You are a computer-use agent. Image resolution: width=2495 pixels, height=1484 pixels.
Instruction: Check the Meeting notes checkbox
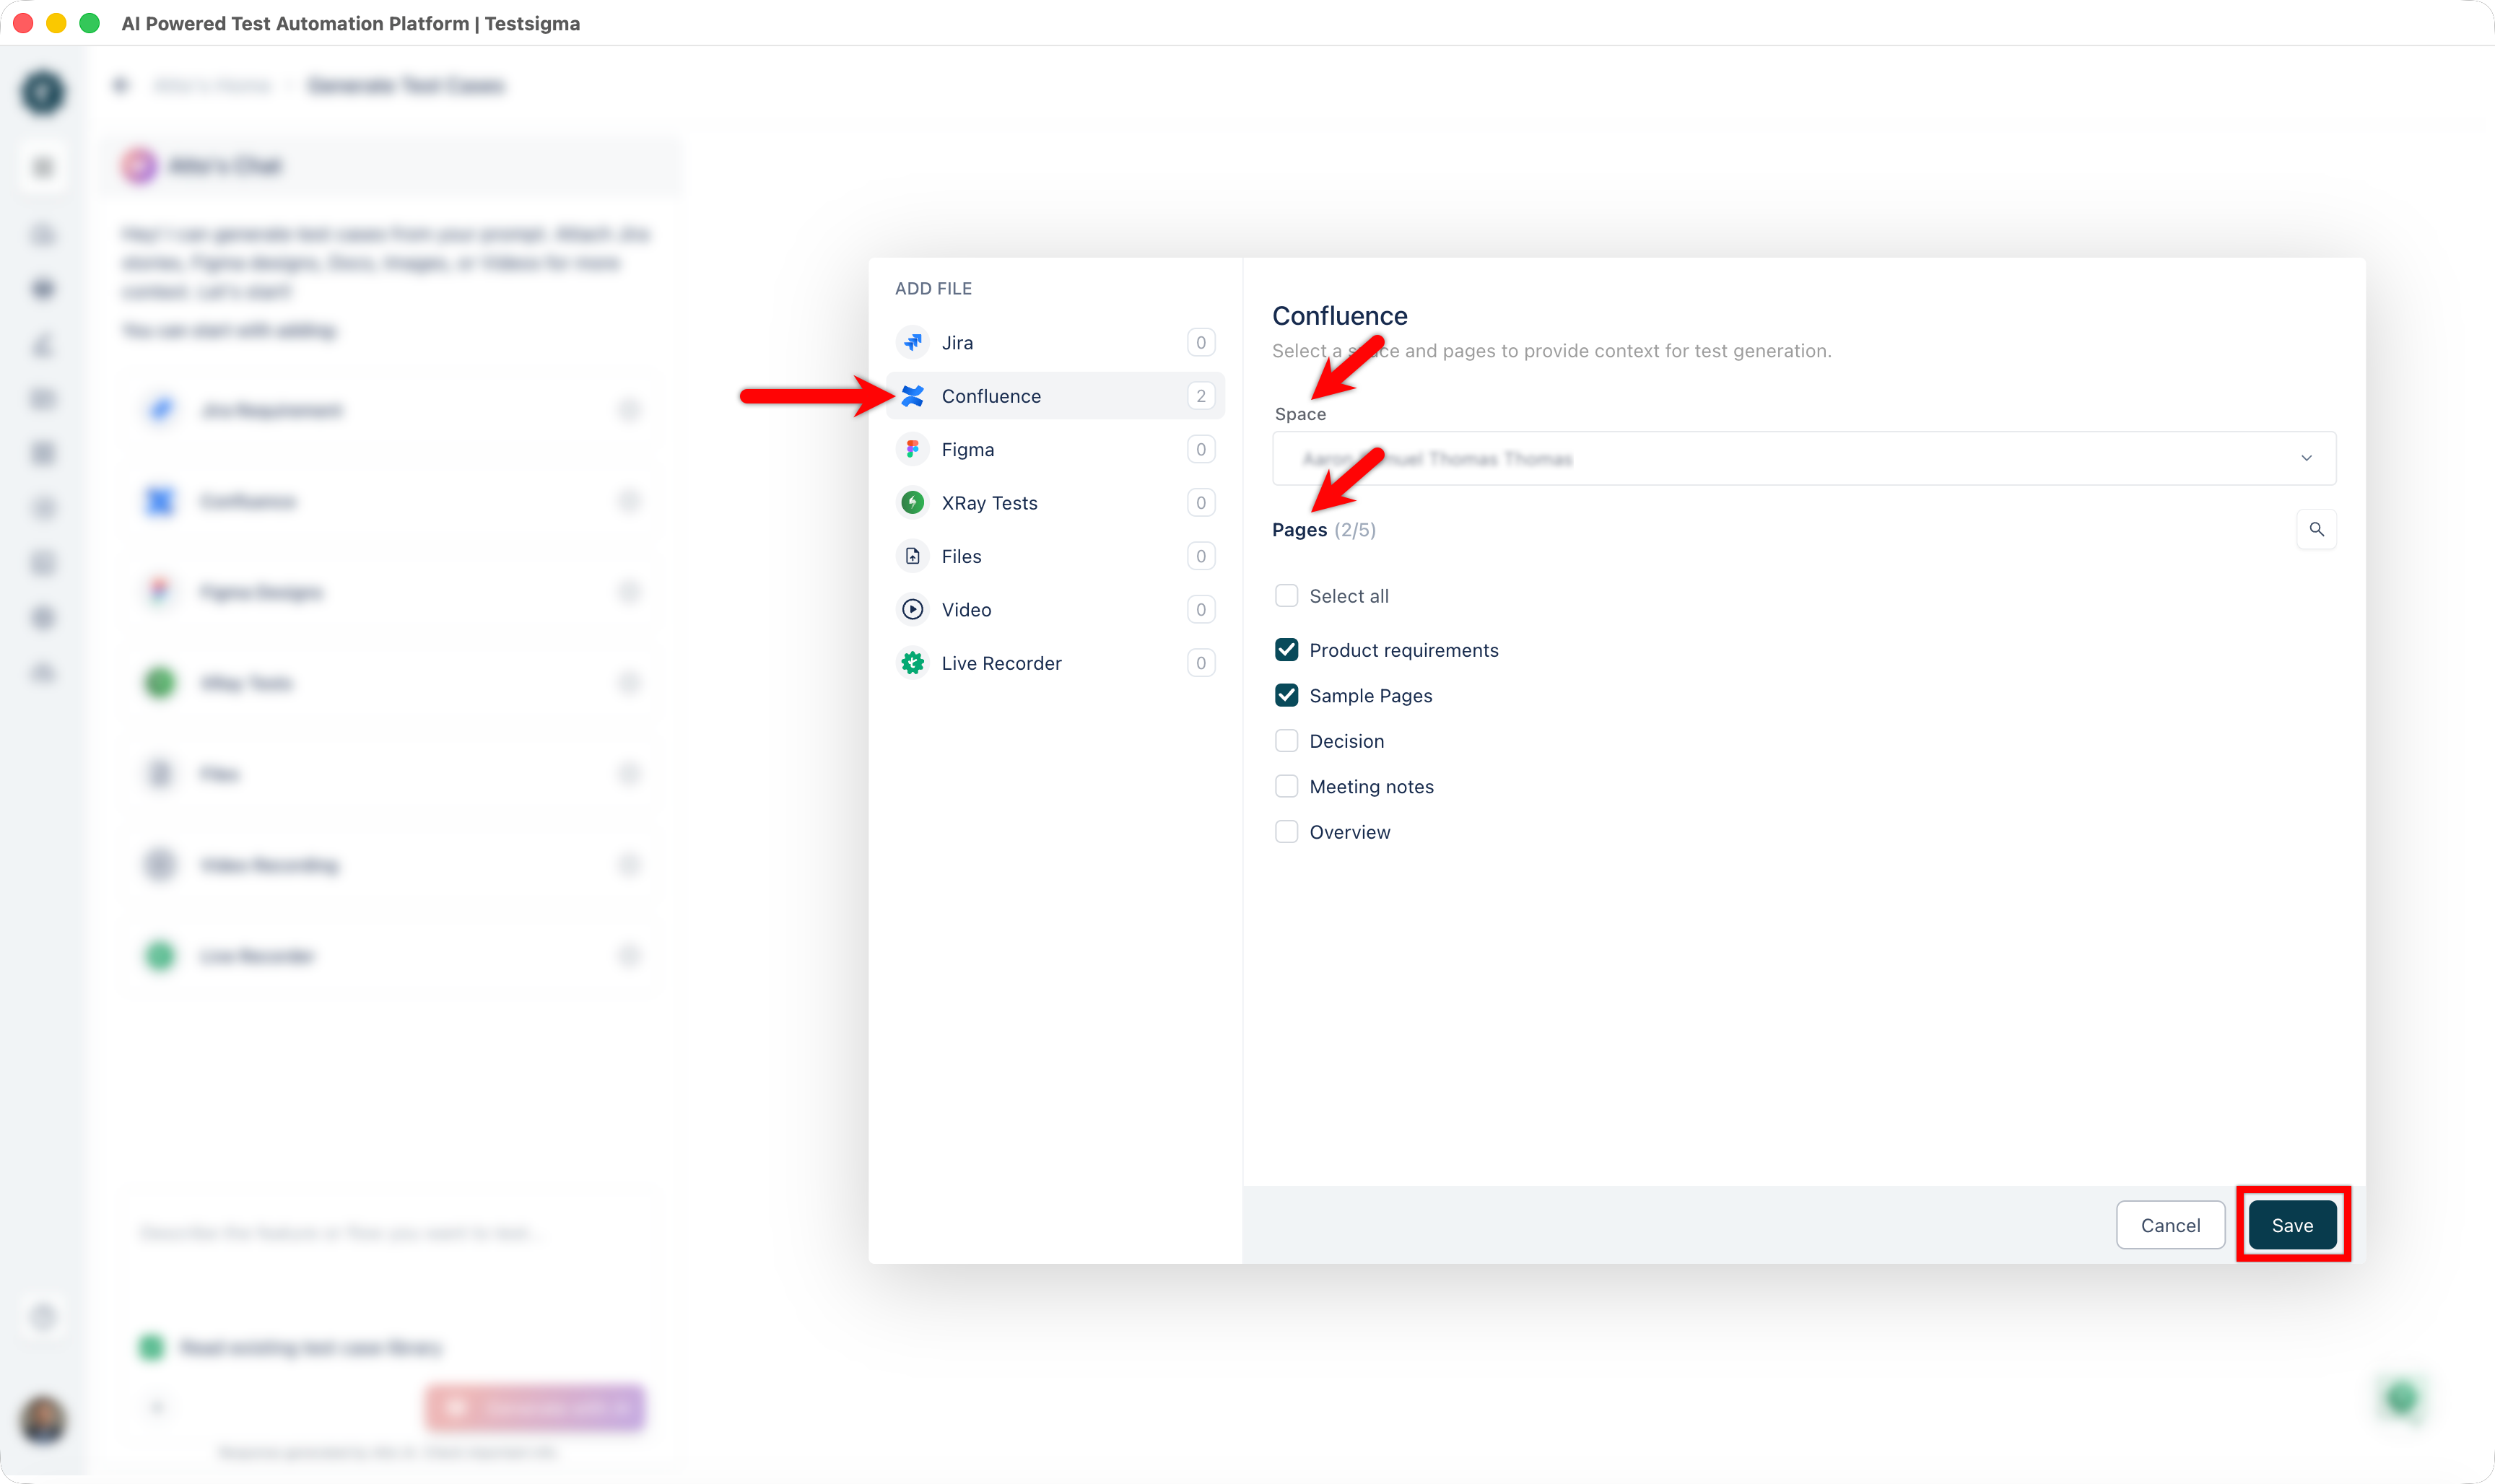(1286, 786)
